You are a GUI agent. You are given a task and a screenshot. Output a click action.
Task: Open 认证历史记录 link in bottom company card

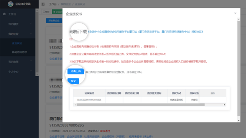point(92,137)
